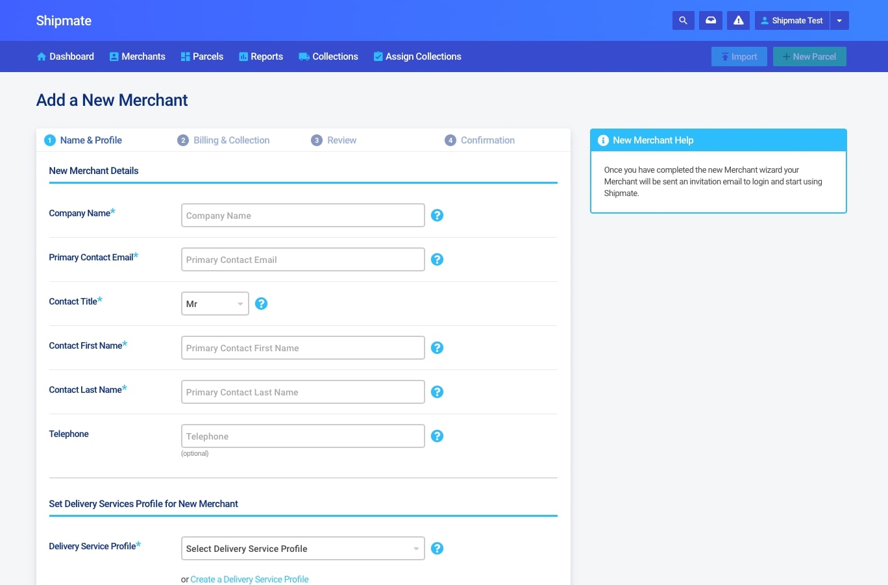Click the New Merchant Details section heading
This screenshot has width=888, height=585.
(x=93, y=171)
